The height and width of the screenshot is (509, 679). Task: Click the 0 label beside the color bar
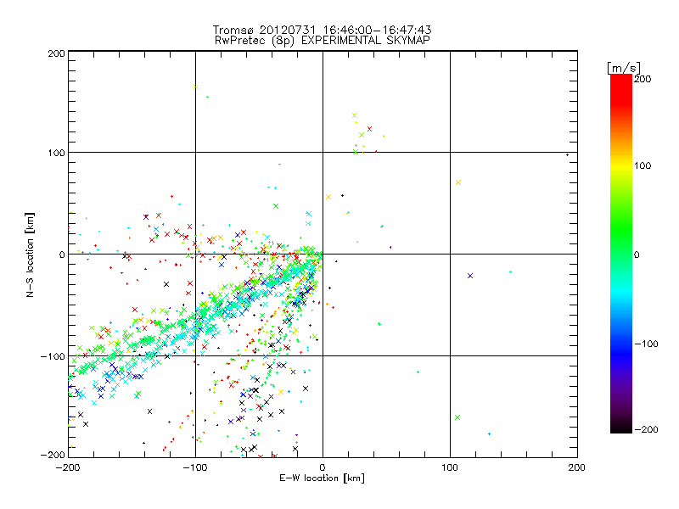point(637,255)
